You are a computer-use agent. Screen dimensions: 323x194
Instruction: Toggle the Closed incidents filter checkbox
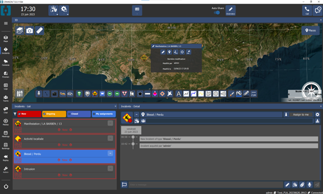click(69, 114)
